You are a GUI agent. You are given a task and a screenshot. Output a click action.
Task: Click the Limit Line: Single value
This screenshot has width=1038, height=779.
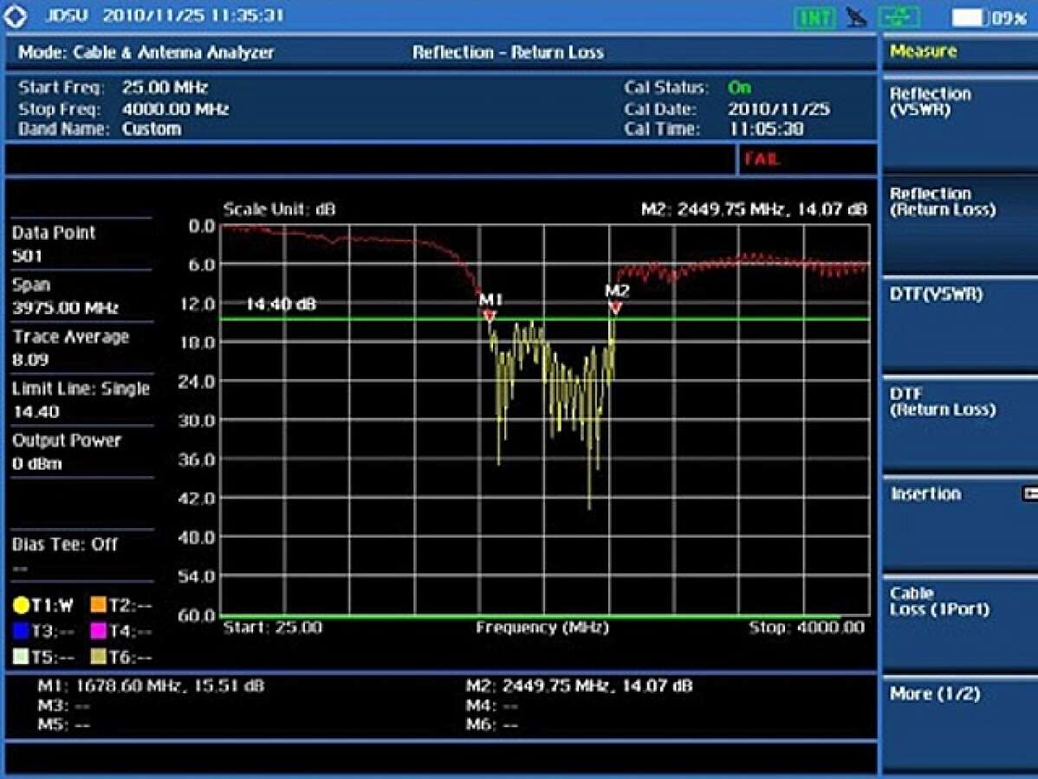point(36,411)
